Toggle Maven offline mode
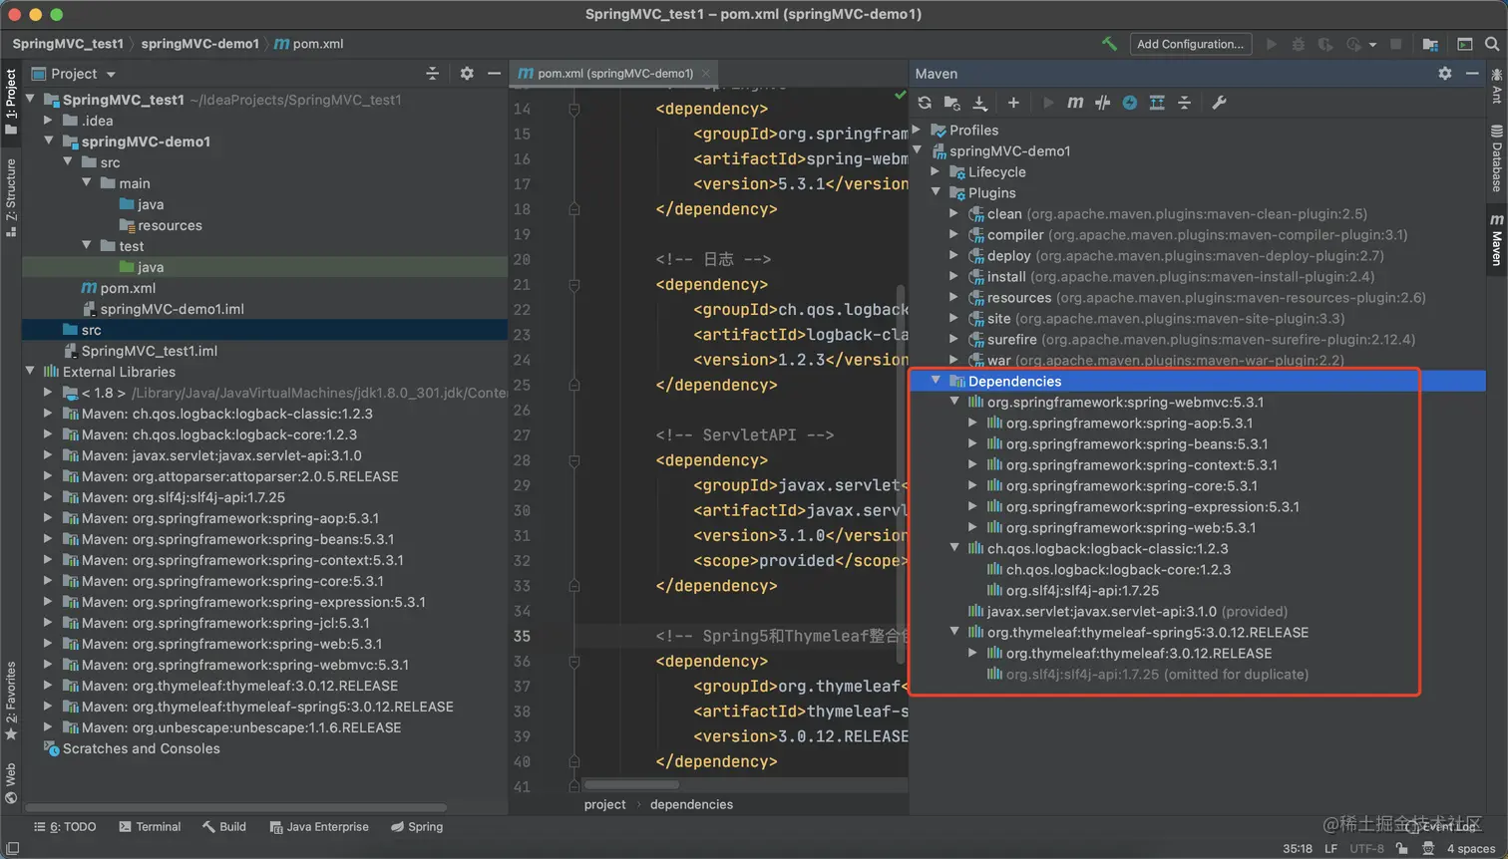 1102,103
